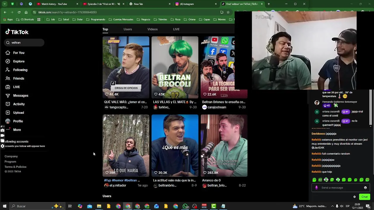Click the TikTok logo

(x=17, y=32)
